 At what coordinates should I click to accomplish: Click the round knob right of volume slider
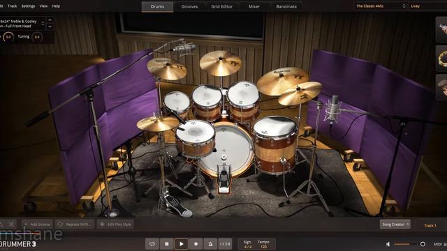click(x=423, y=244)
